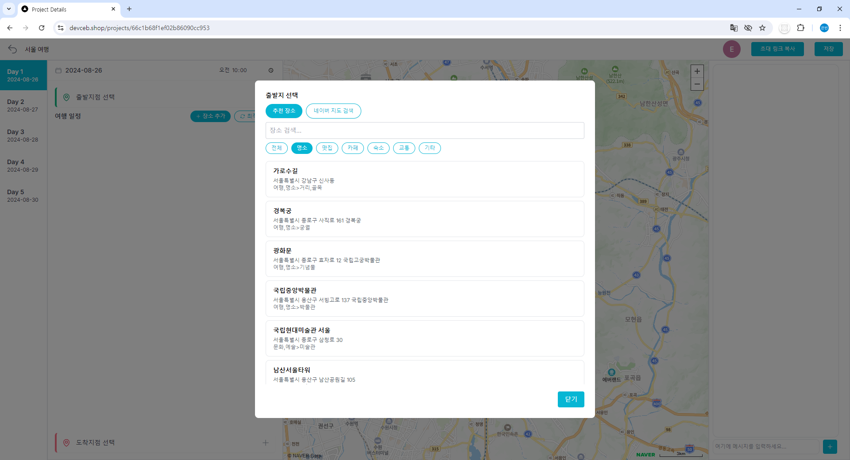
Task: Choose 경복궁 from the recommended places
Action: pyautogui.click(x=425, y=219)
